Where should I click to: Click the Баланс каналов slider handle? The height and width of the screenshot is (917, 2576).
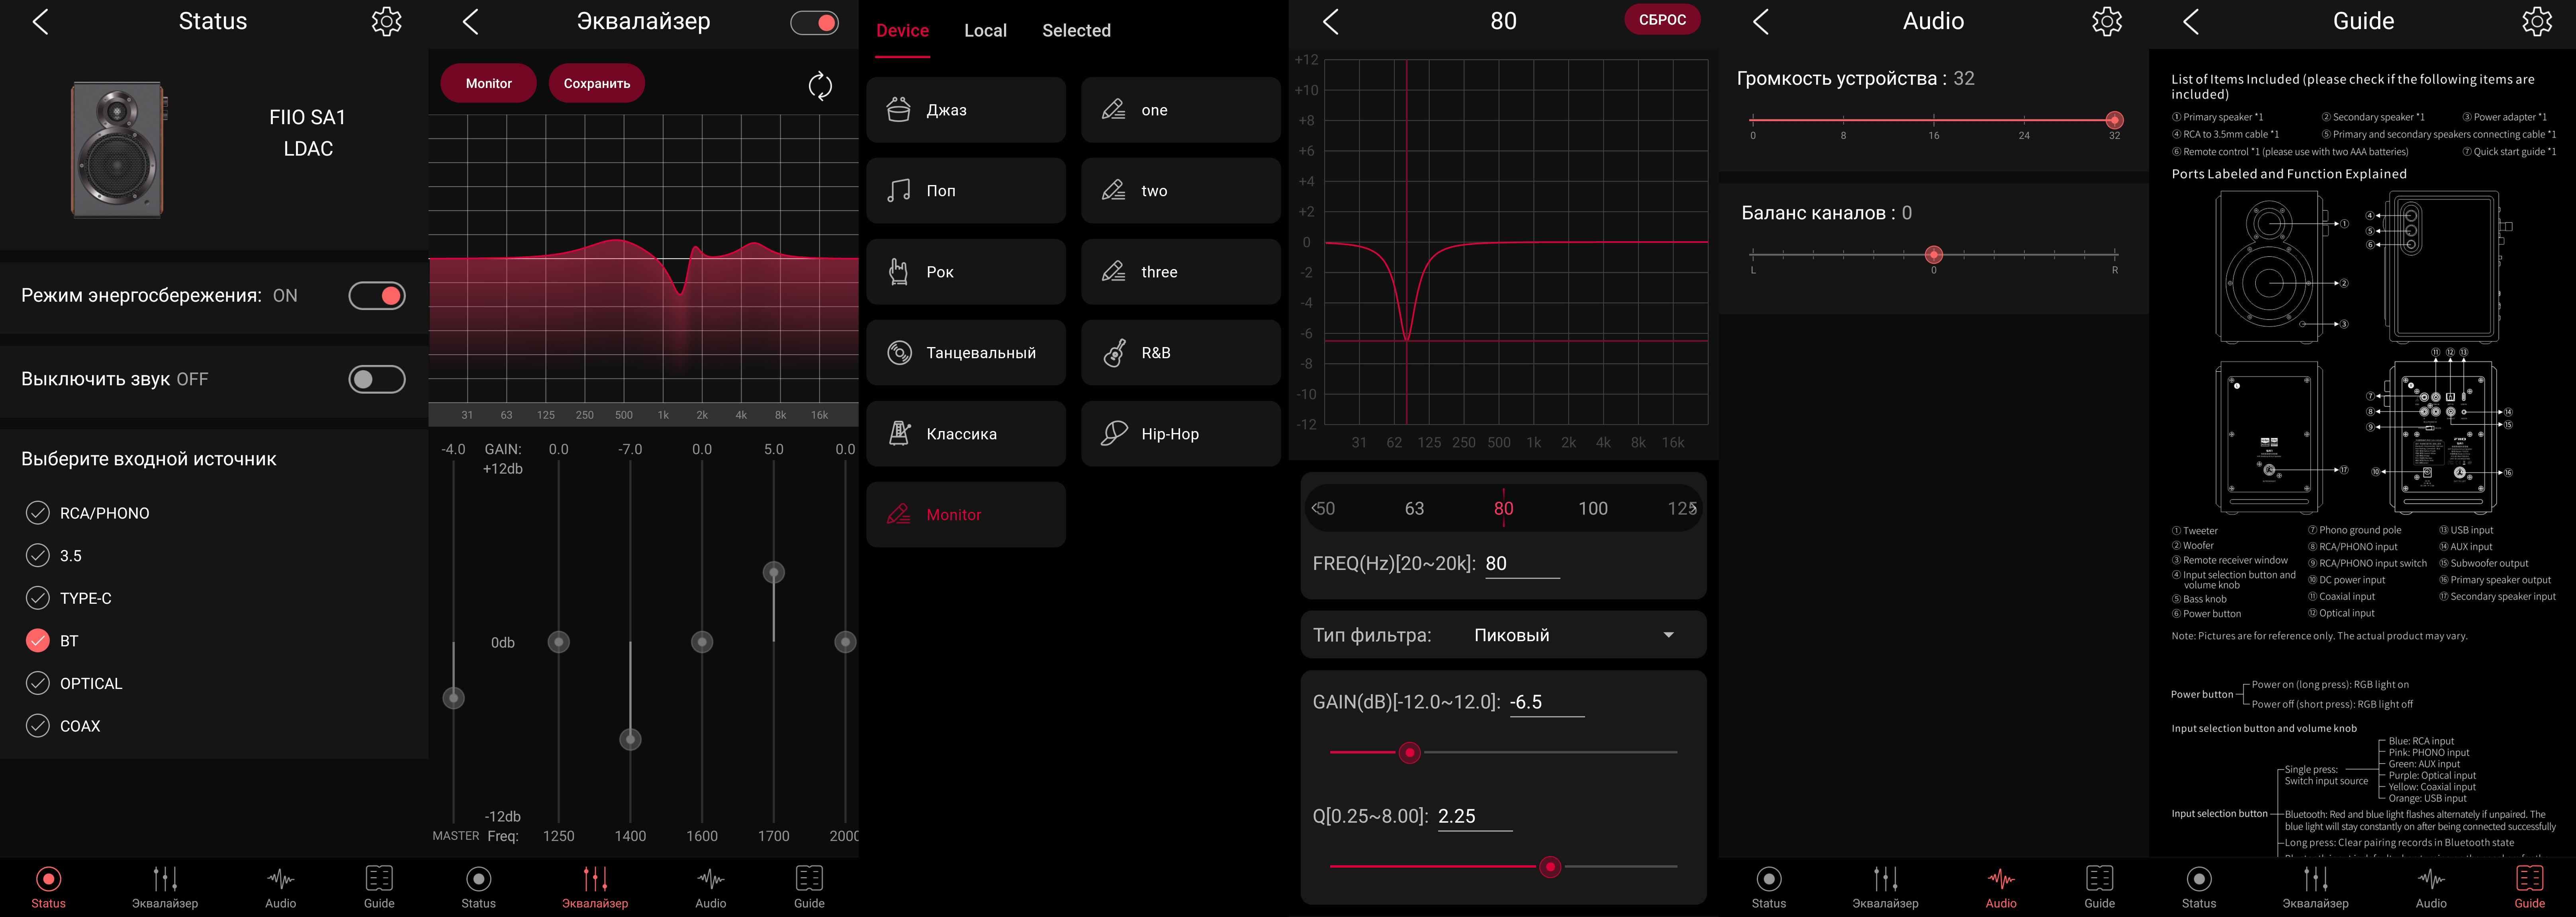(x=1933, y=255)
